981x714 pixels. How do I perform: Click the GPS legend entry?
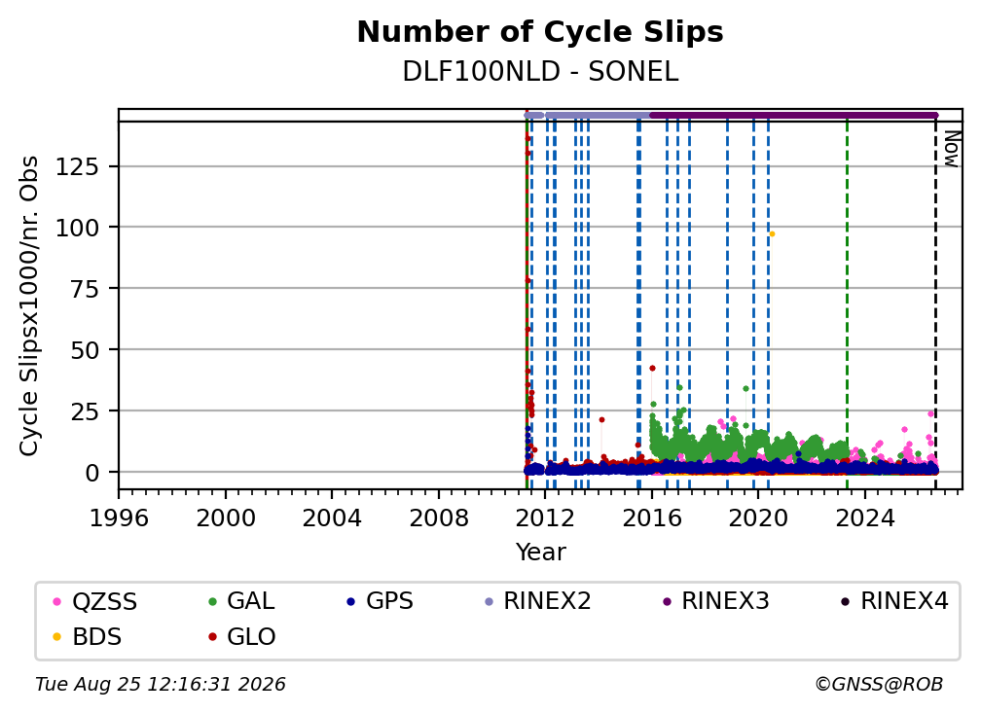click(380, 601)
